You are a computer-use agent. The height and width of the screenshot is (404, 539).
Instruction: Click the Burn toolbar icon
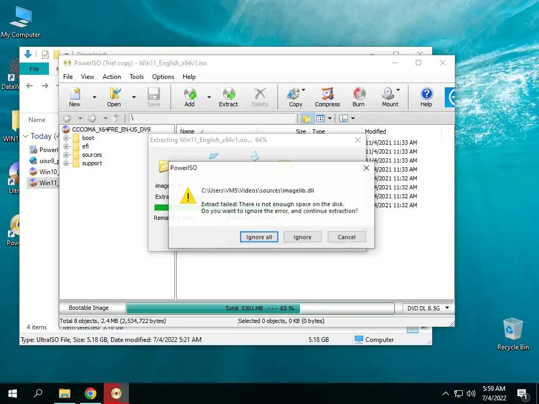click(x=358, y=97)
